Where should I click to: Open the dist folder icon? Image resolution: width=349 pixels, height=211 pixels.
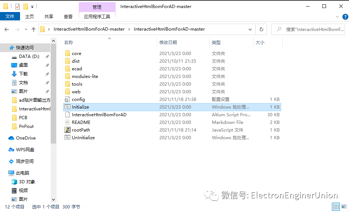[x=67, y=61]
